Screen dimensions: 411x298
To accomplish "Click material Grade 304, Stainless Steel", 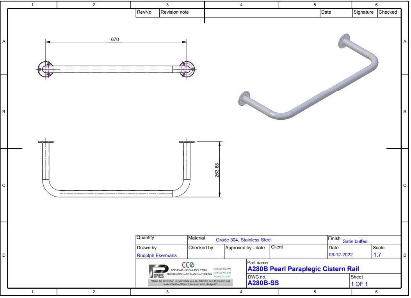I will pos(244,240).
